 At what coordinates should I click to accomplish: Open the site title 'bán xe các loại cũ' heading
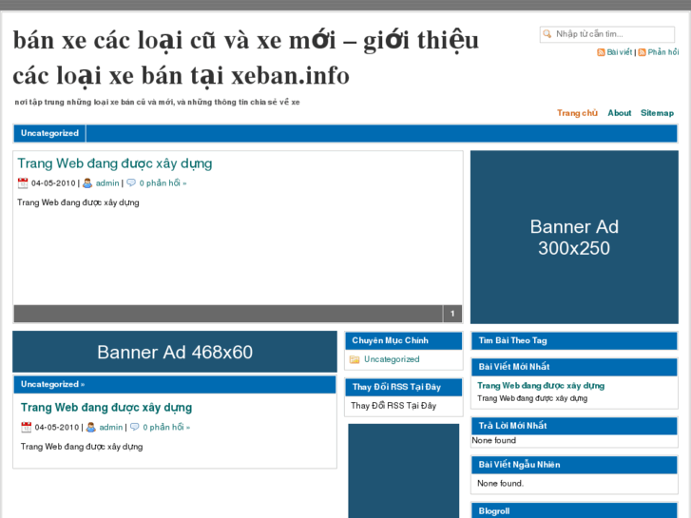pos(245,57)
